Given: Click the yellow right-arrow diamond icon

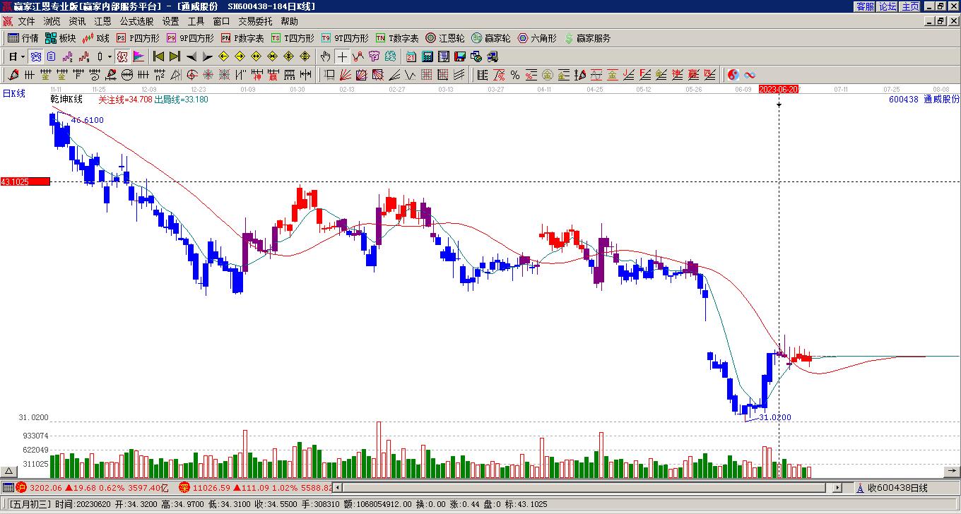Looking at the screenshot, I should click(x=240, y=56).
